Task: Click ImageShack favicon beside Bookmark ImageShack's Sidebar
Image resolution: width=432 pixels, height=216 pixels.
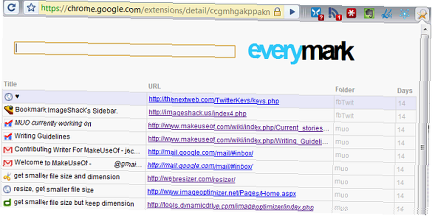Action: click(x=9, y=110)
